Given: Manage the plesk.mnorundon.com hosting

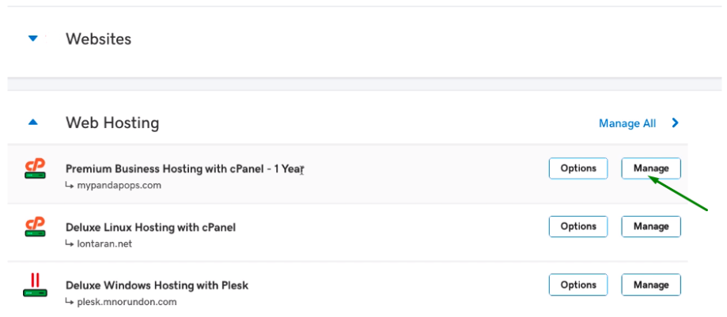Looking at the screenshot, I should [651, 285].
